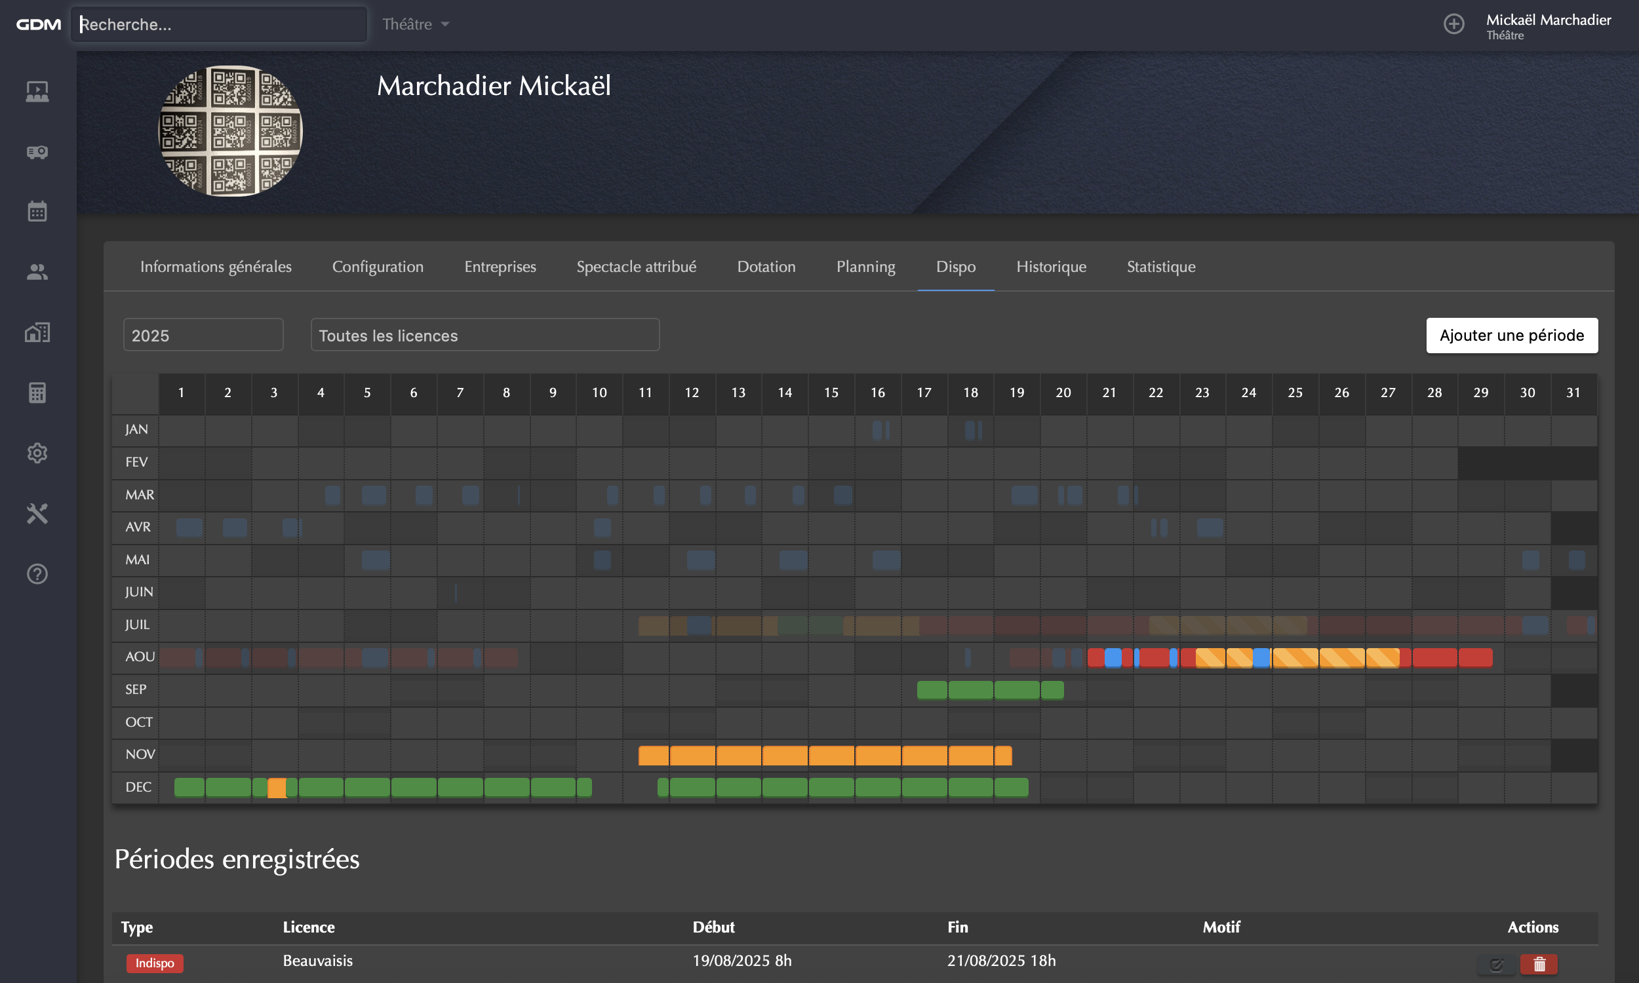The image size is (1639, 983).
Task: Open the people sidebar icon
Action: [37, 272]
